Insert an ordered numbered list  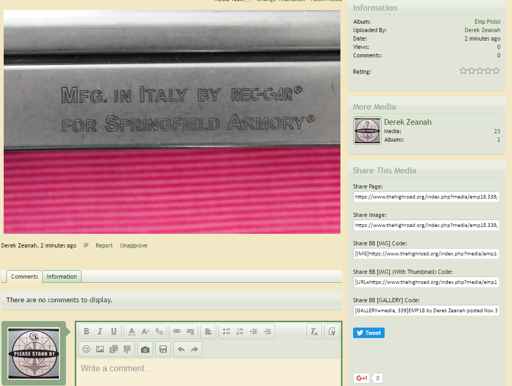click(x=240, y=331)
